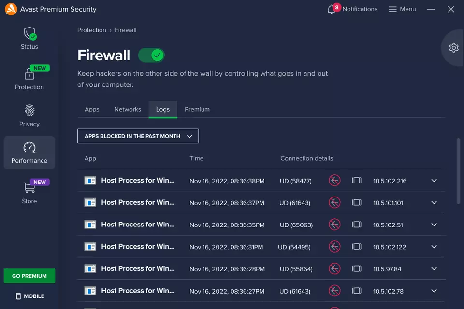Image resolution: width=464 pixels, height=309 pixels.
Task: Click app icon for 08:36:37PM log row
Action: [90, 203]
